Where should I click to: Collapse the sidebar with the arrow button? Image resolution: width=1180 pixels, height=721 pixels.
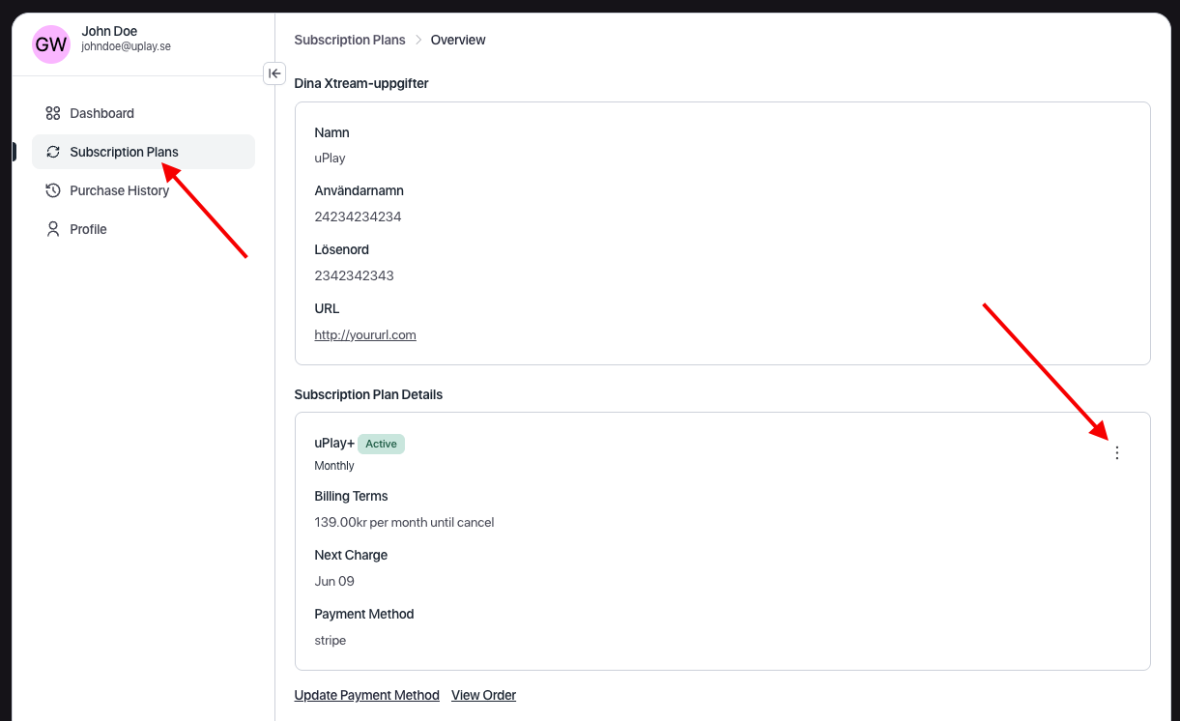pos(274,73)
